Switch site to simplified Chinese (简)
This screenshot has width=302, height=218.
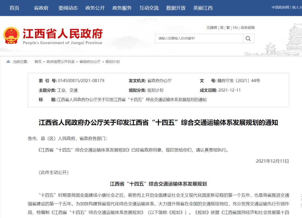tap(222, 28)
